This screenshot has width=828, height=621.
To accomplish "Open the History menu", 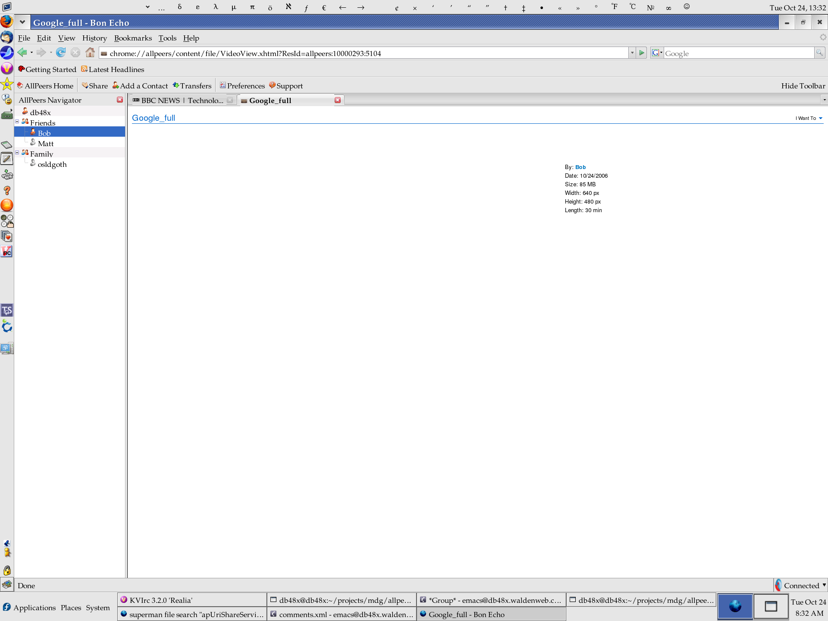I will point(94,38).
